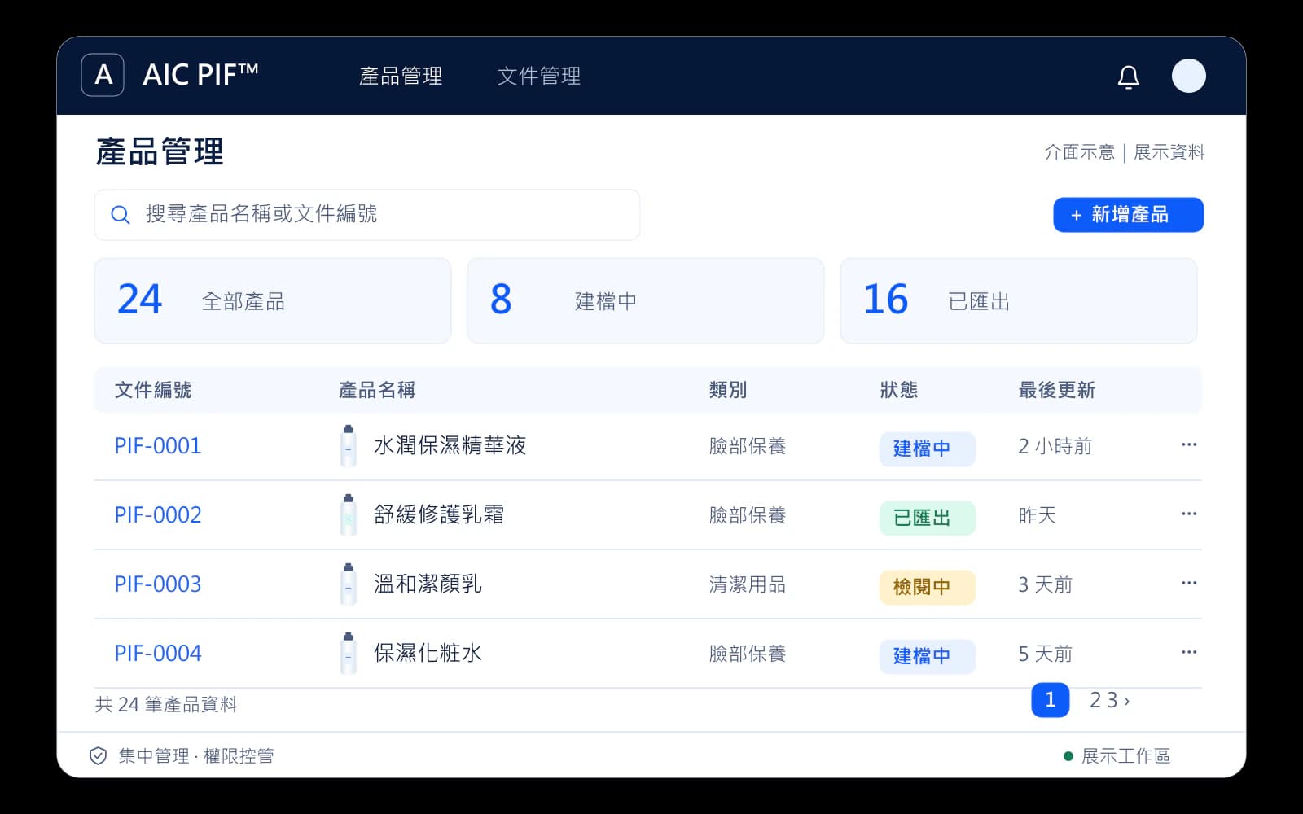1303x814 pixels.
Task: Filter by the 已匯出 16 card
Action: tap(1019, 300)
